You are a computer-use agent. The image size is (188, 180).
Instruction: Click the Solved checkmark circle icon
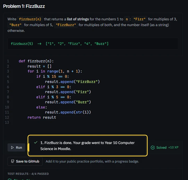153,147
